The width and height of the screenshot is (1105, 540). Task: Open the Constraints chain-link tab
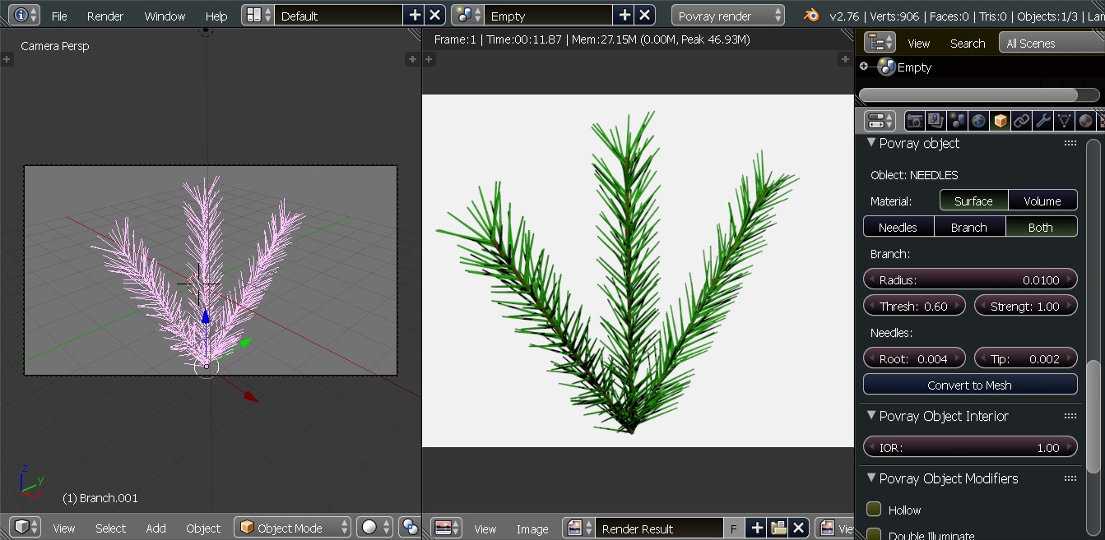[x=1021, y=121]
